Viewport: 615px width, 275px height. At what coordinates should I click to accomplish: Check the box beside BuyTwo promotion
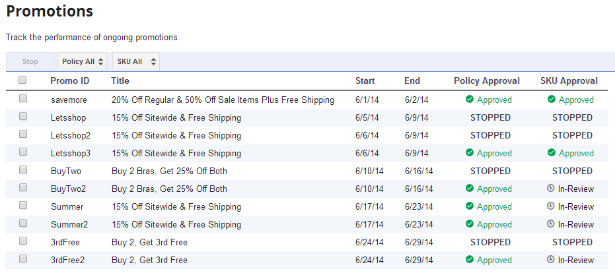click(x=23, y=170)
